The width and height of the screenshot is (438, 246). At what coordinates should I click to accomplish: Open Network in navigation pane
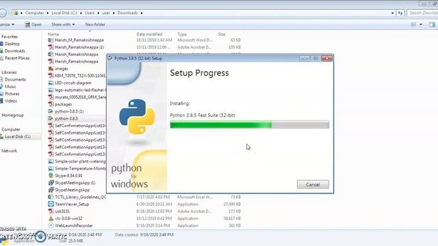pos(9,151)
